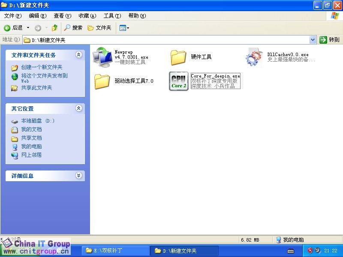Open 共享文档 location link
Screen dimensions: 343x257
(x=31, y=138)
